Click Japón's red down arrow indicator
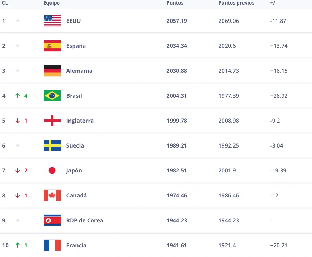 coord(18,170)
